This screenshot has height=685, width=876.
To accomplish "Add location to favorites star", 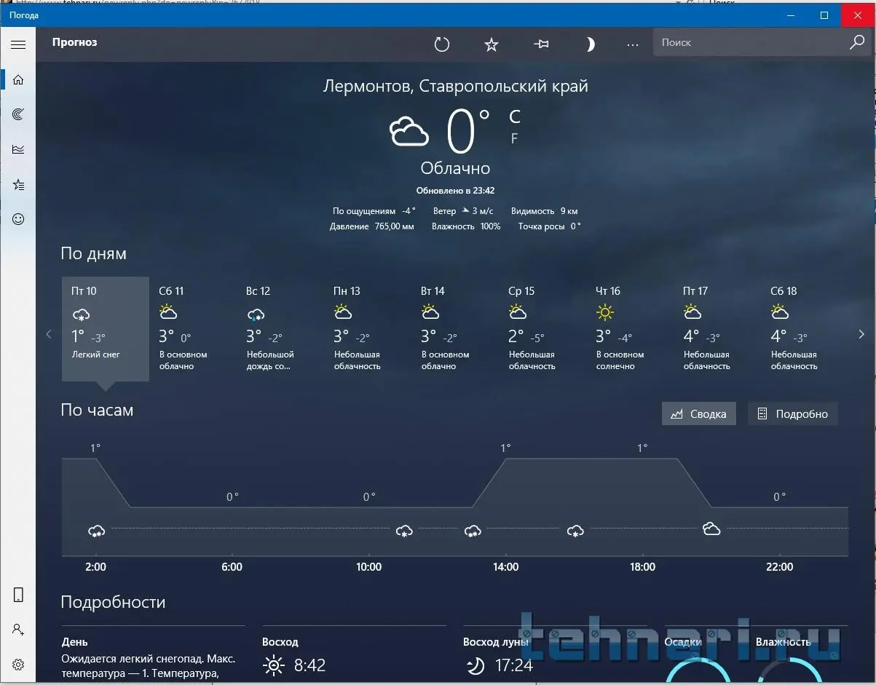I will 492,44.
